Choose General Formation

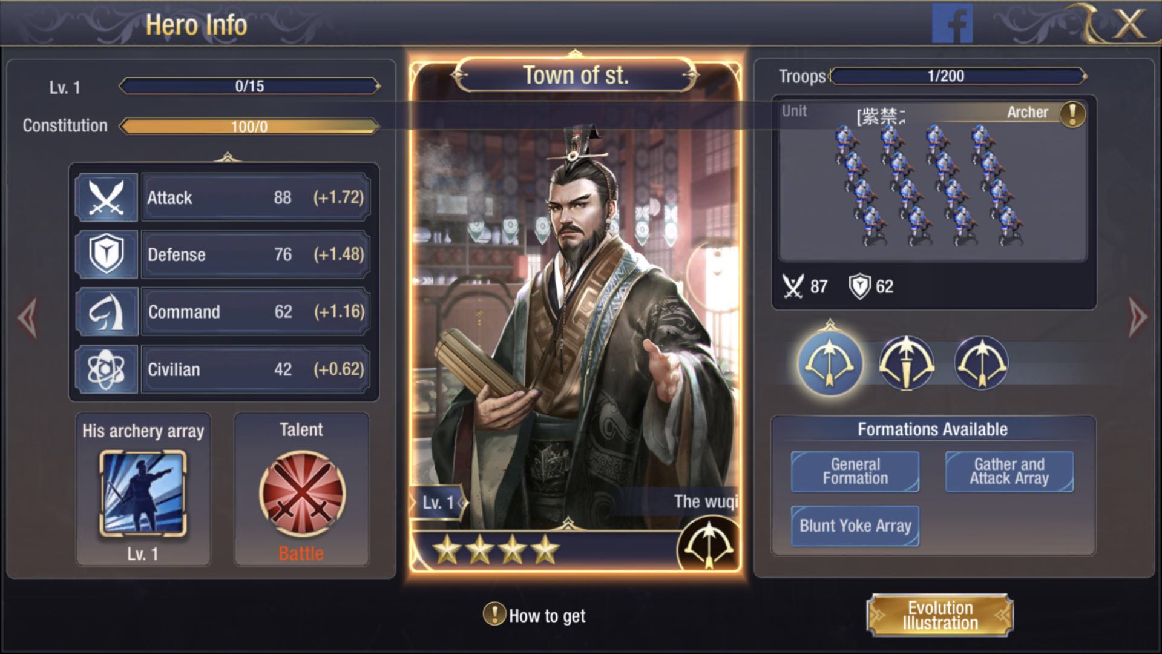coord(855,471)
